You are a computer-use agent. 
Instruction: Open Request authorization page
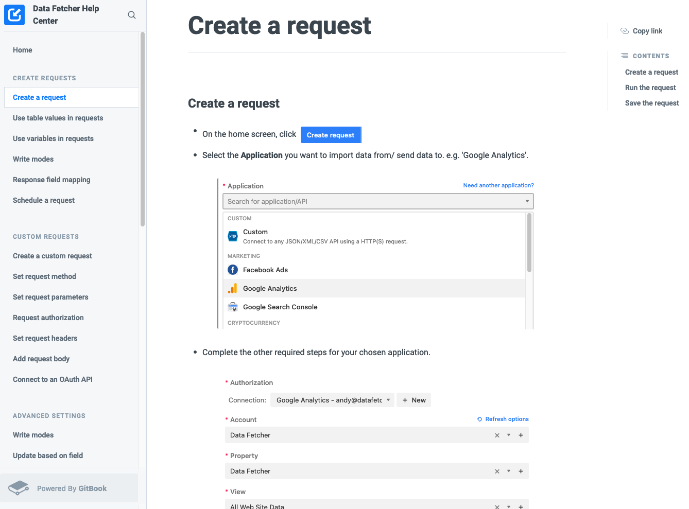(48, 318)
